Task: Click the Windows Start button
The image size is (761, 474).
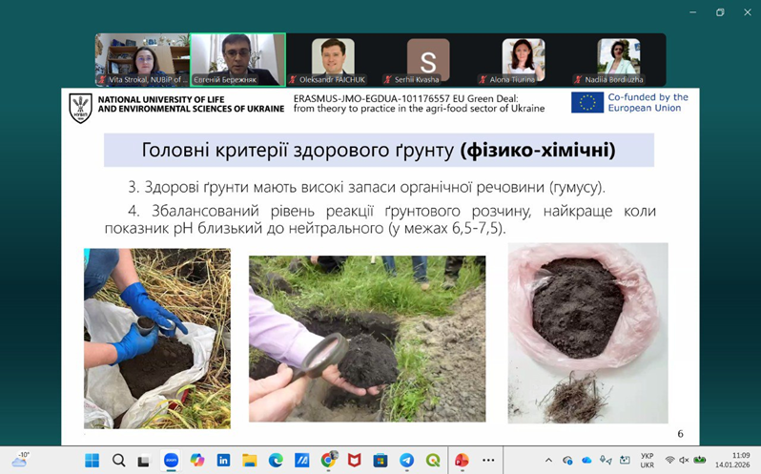Action: [x=92, y=460]
